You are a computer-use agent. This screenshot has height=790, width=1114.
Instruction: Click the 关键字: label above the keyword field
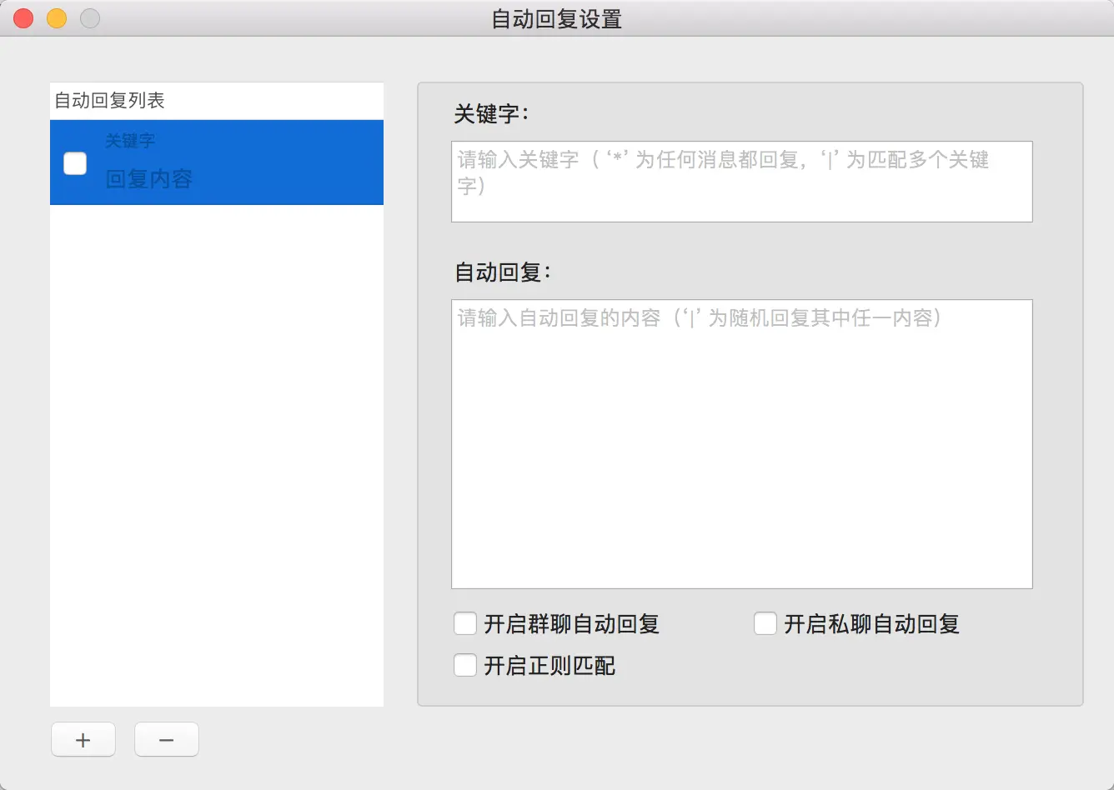(x=491, y=114)
